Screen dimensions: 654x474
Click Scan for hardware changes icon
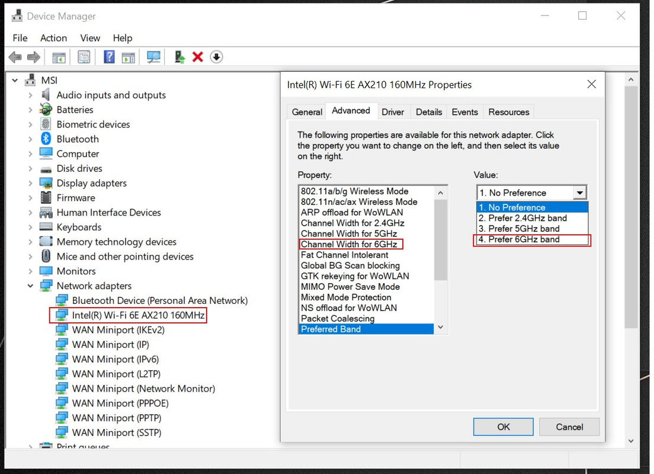tap(153, 57)
